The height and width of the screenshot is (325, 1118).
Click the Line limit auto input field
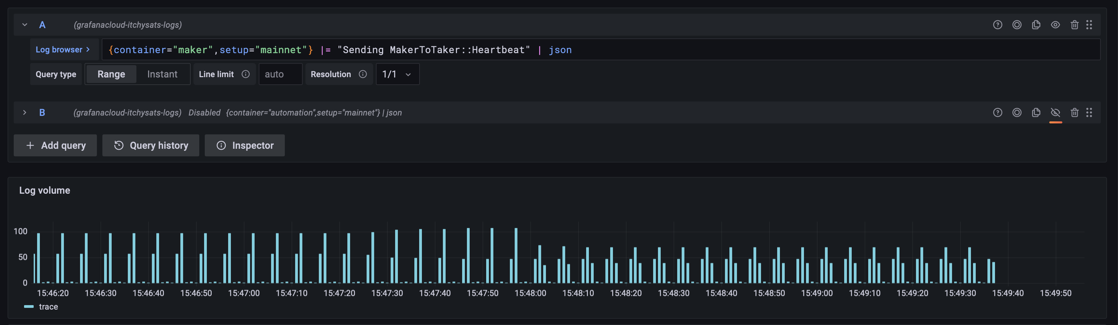(x=280, y=74)
